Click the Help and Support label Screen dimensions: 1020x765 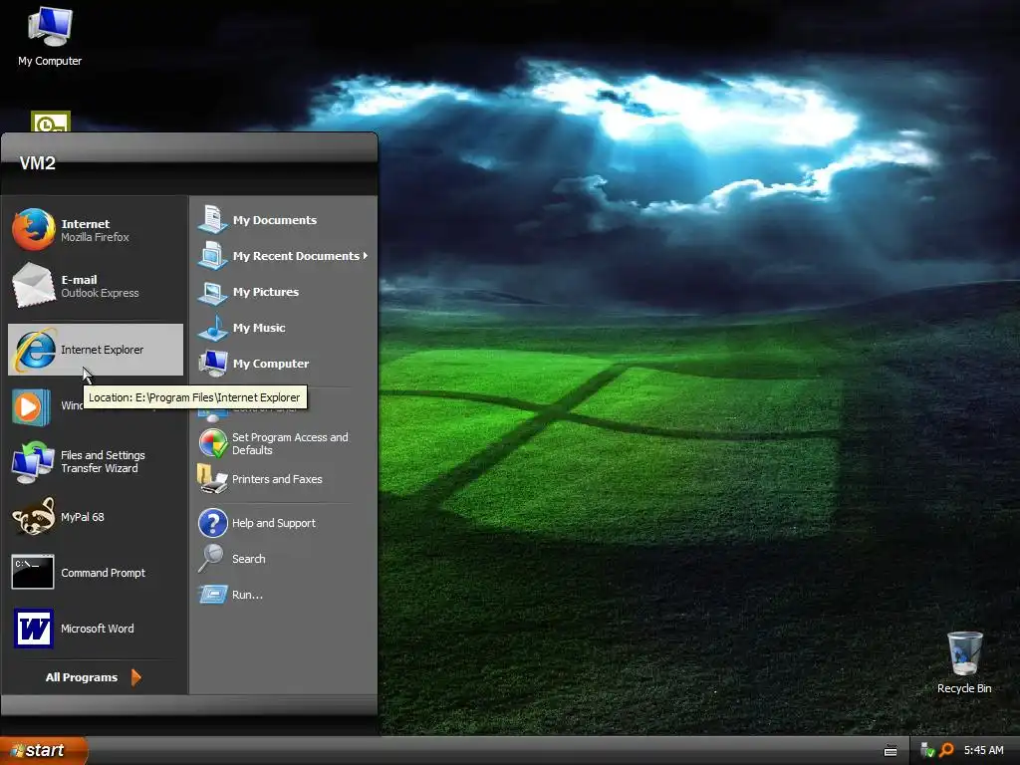coord(273,523)
